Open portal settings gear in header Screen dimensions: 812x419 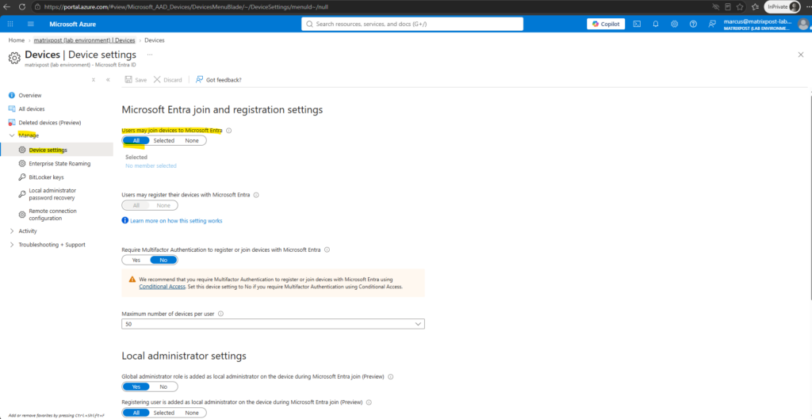pyautogui.click(x=674, y=24)
